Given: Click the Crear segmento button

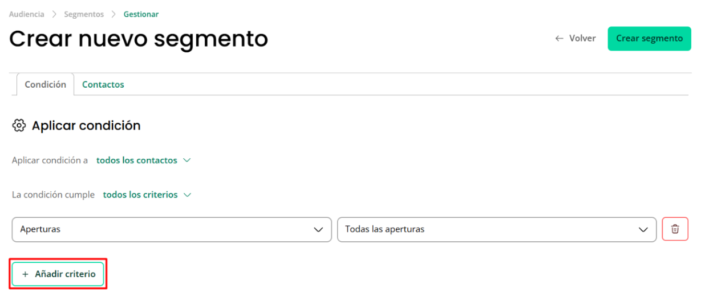Looking at the screenshot, I should [649, 39].
